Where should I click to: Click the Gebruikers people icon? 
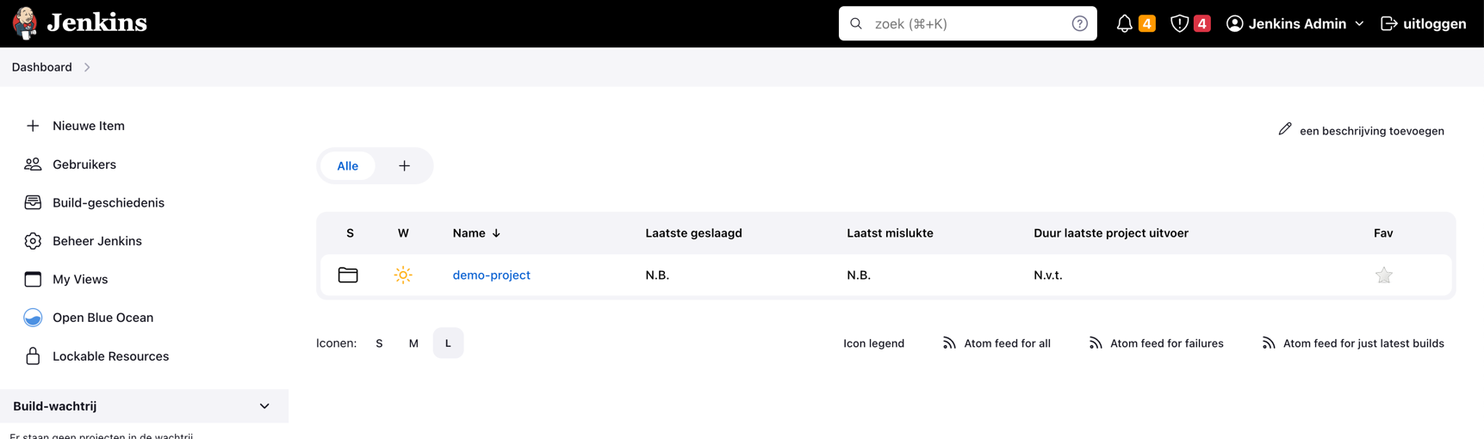point(33,164)
